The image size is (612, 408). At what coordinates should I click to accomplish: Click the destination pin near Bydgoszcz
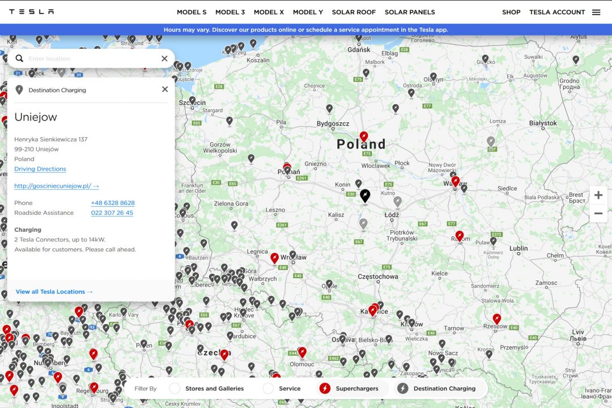[329, 108]
